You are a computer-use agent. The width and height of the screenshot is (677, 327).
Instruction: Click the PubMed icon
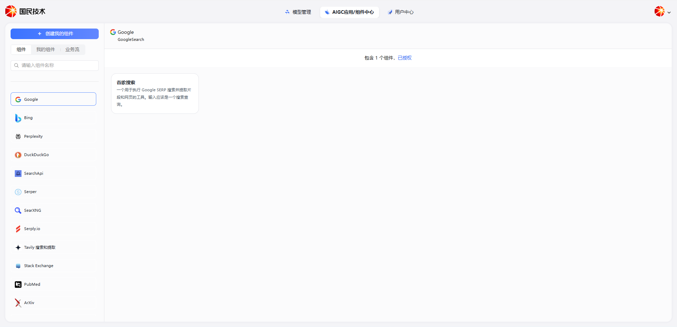tap(18, 284)
